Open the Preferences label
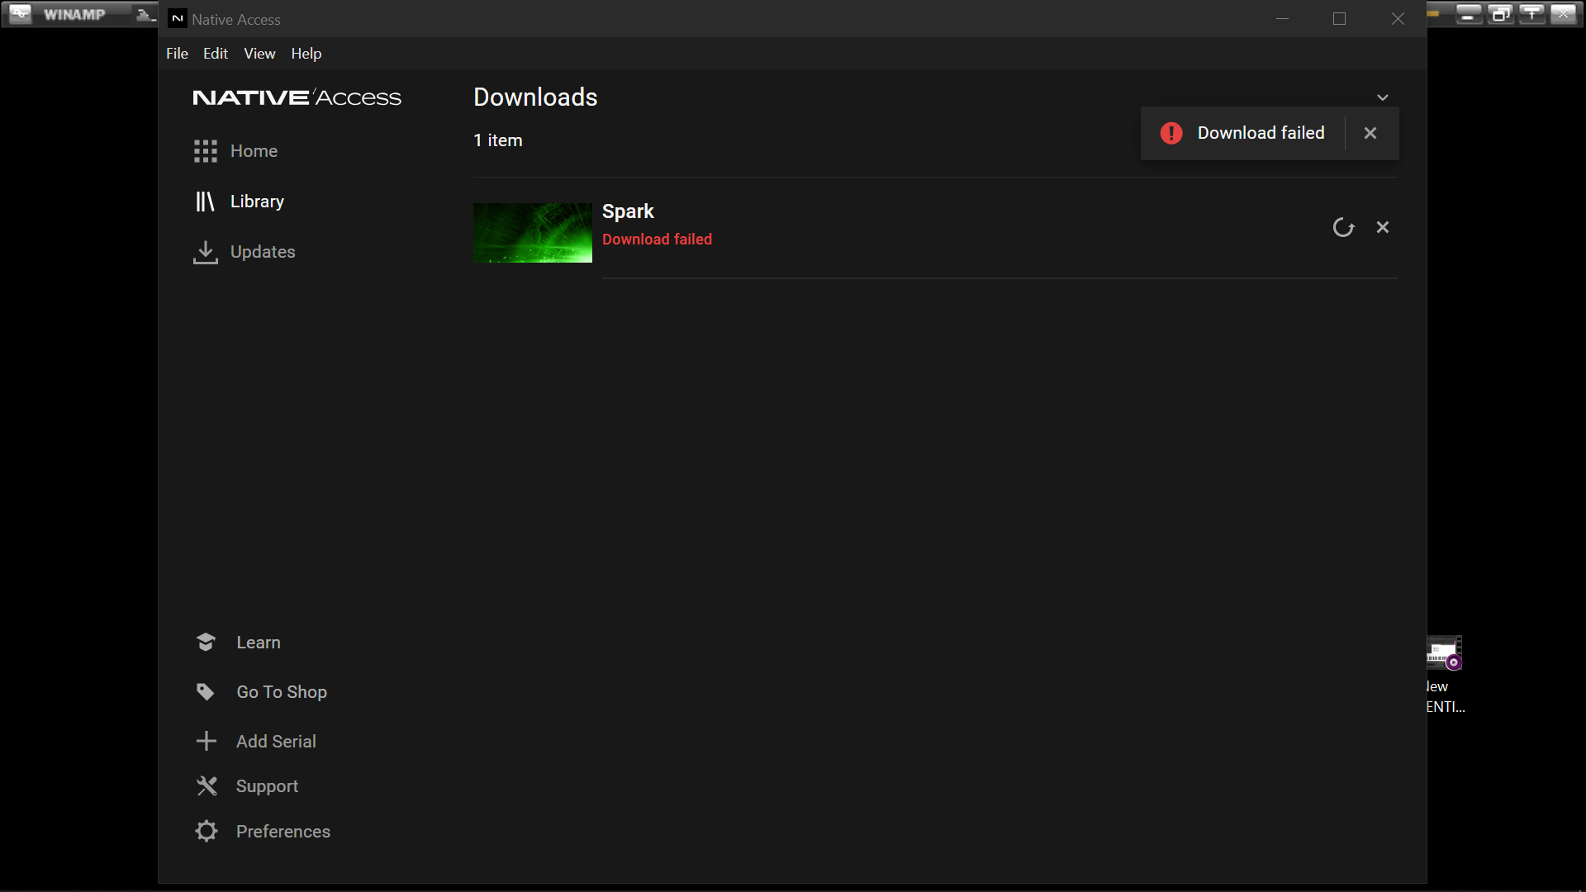The height and width of the screenshot is (892, 1586). pyautogui.click(x=283, y=832)
